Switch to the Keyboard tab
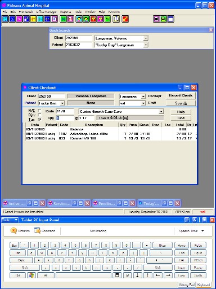 point(204,284)
